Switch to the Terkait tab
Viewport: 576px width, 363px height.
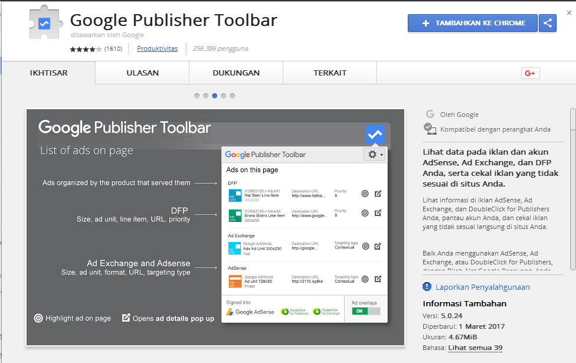coord(330,73)
